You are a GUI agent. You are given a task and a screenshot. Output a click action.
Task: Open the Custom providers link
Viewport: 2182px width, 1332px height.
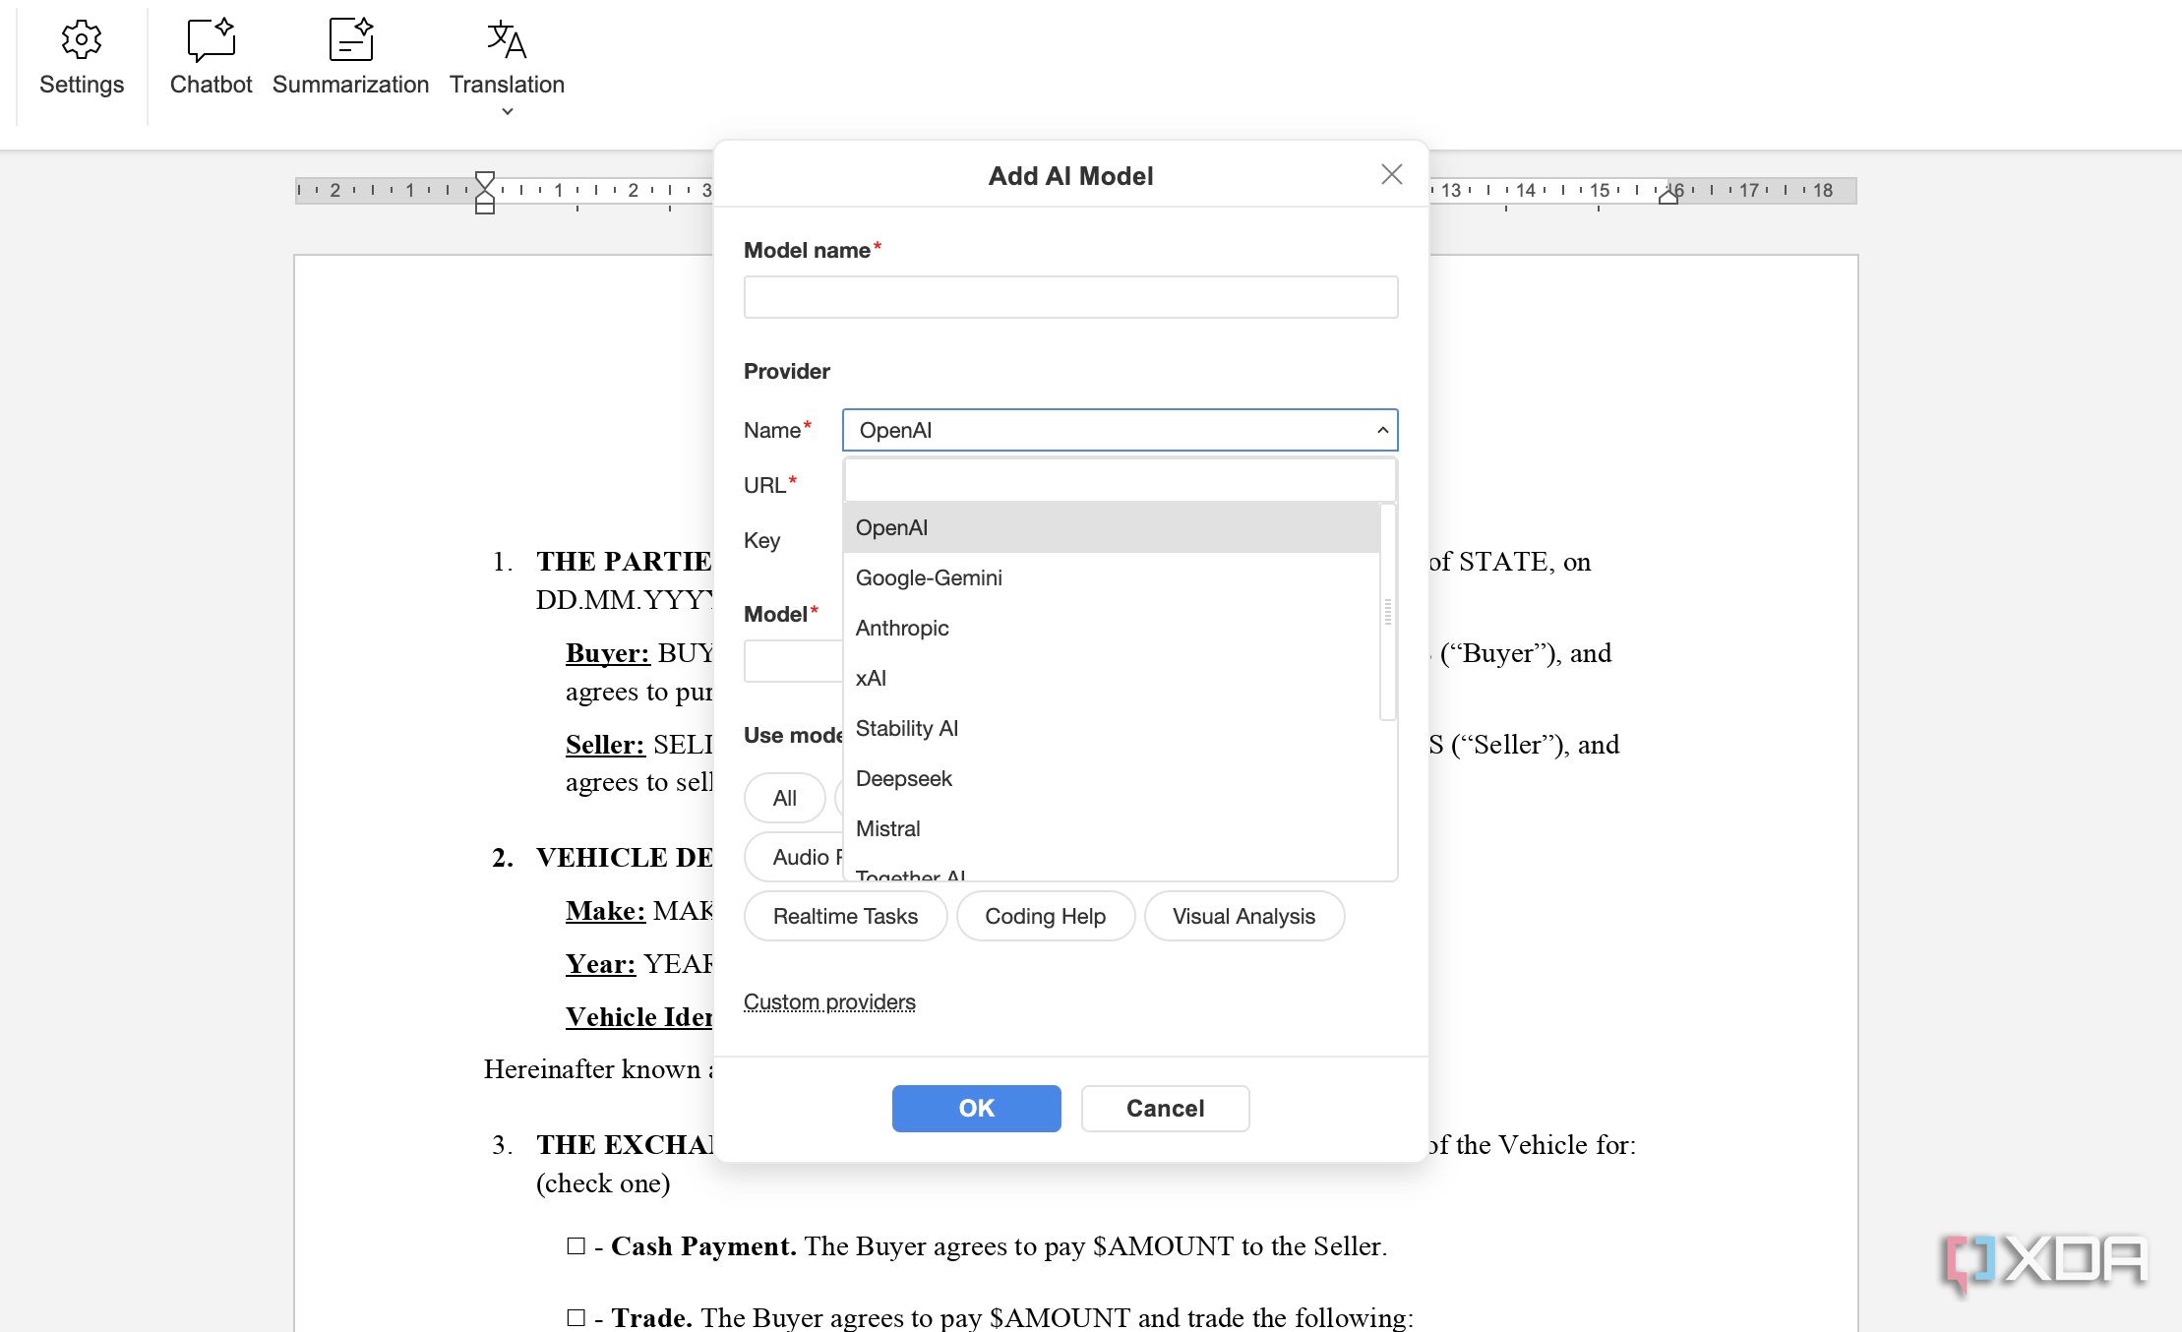829,1001
